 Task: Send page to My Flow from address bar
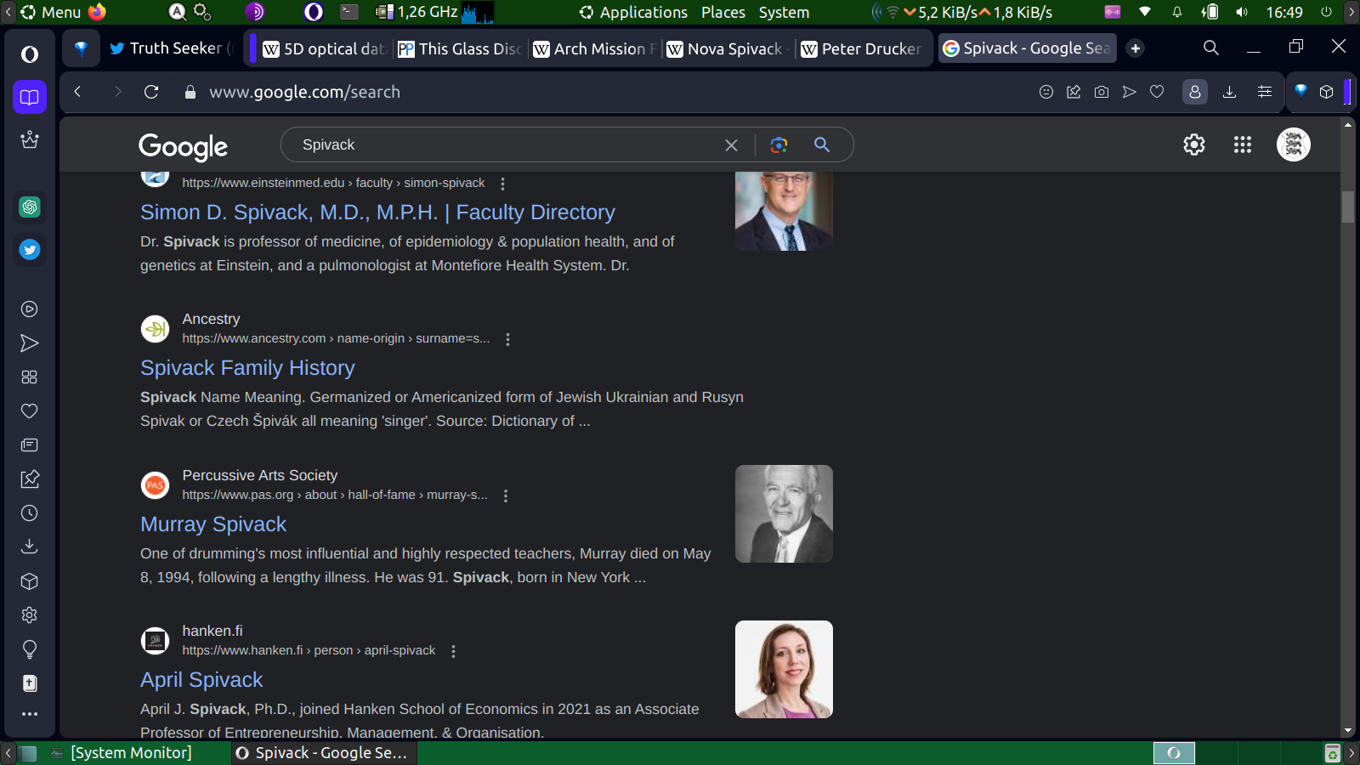pyautogui.click(x=1130, y=92)
